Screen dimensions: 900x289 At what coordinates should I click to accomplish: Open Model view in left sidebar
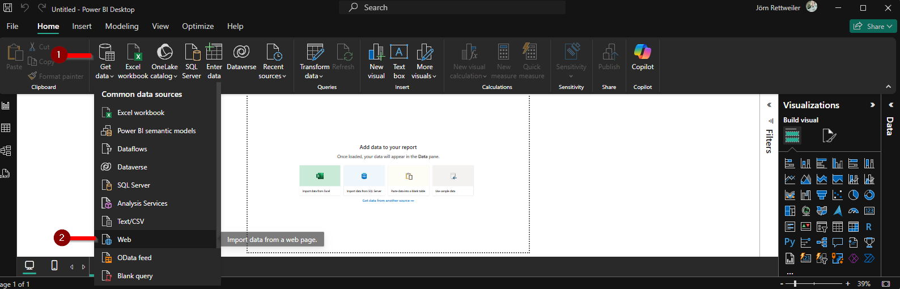[x=6, y=151]
